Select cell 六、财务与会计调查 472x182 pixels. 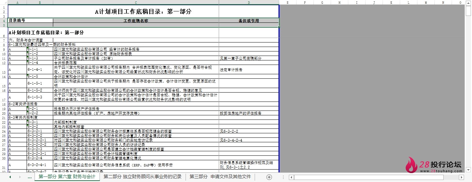[x=30, y=40]
